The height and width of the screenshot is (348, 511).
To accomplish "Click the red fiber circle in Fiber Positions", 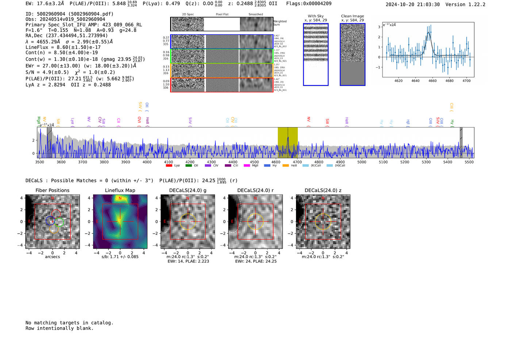I will pyautogui.click(x=56, y=214).
